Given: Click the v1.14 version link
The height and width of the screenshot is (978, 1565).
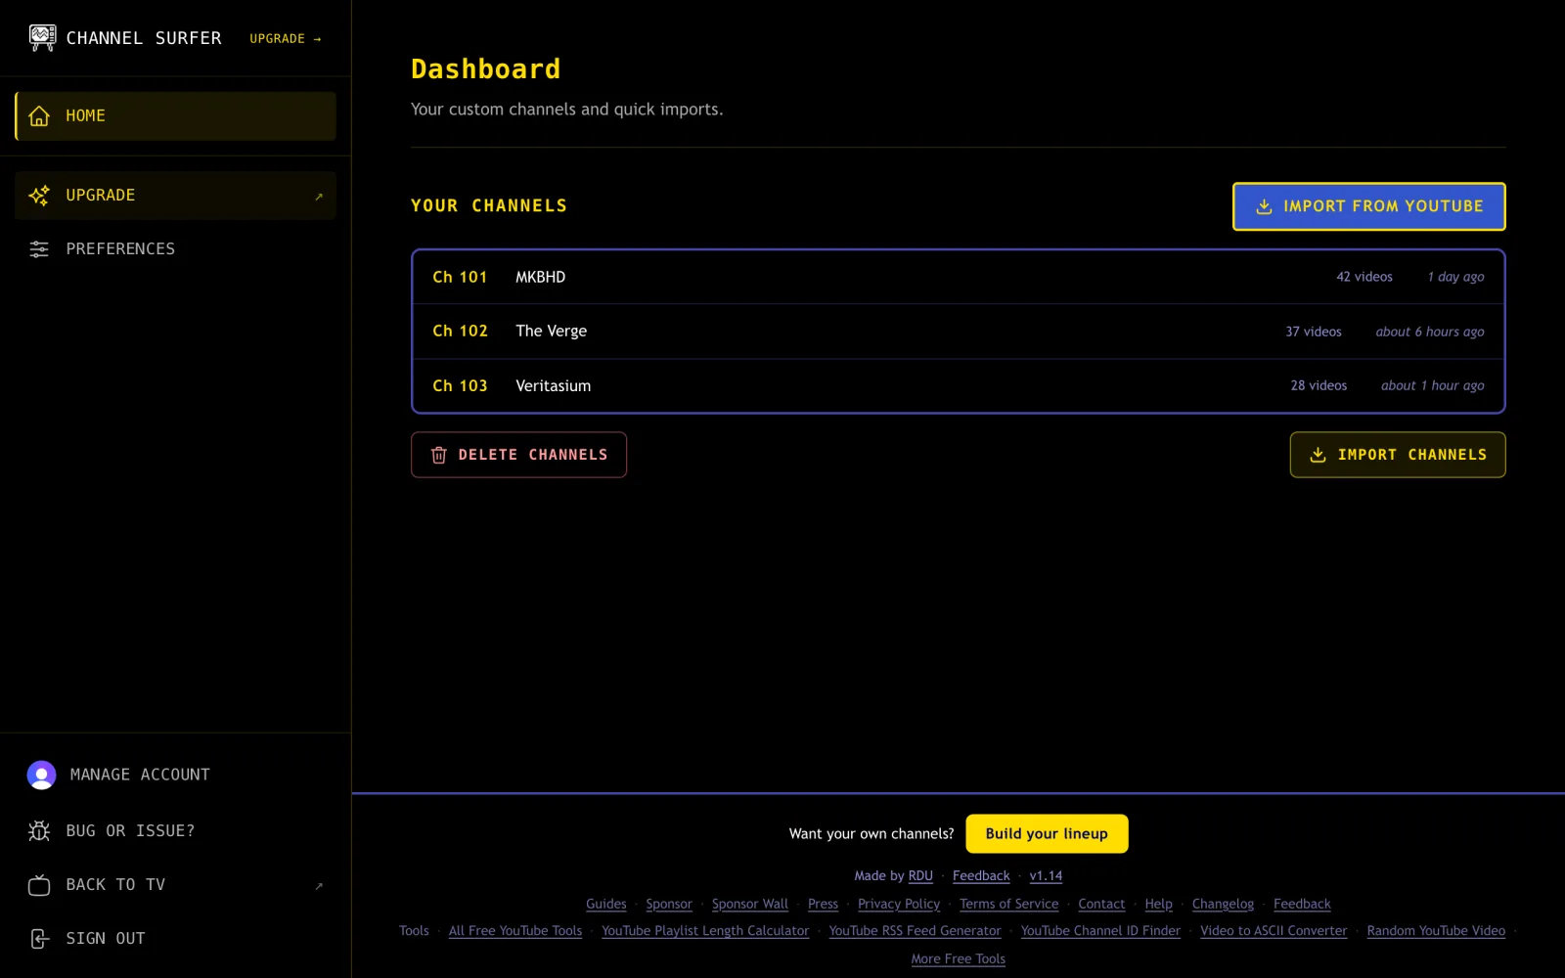Looking at the screenshot, I should (1046, 876).
